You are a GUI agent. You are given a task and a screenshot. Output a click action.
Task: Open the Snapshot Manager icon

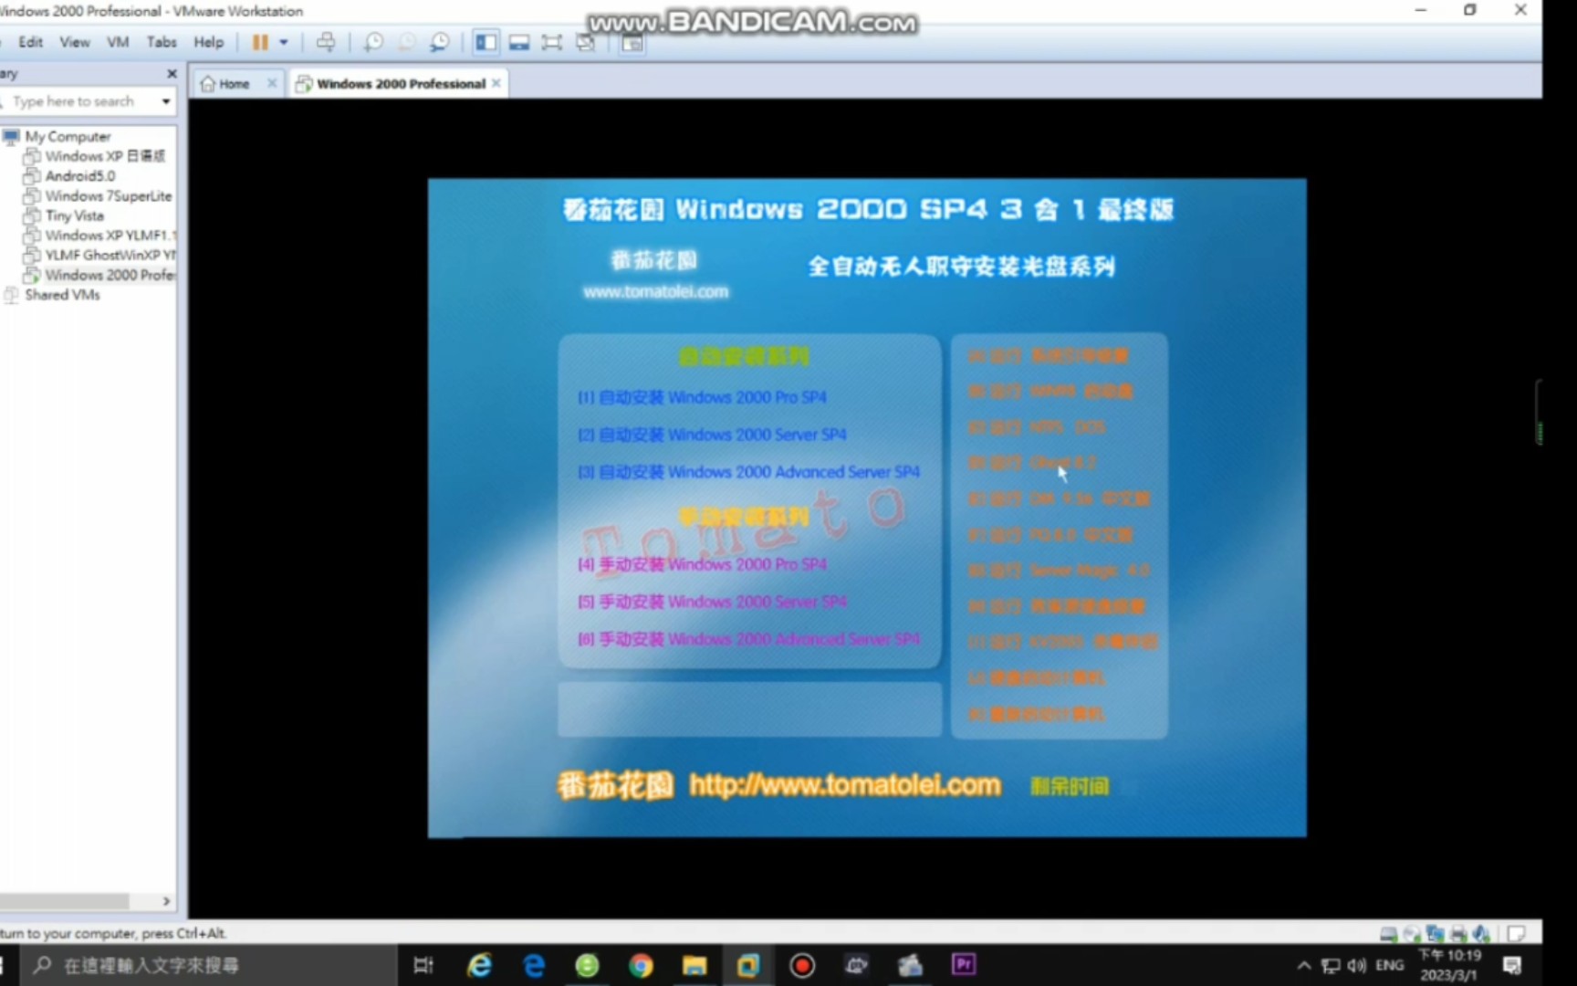(x=440, y=42)
